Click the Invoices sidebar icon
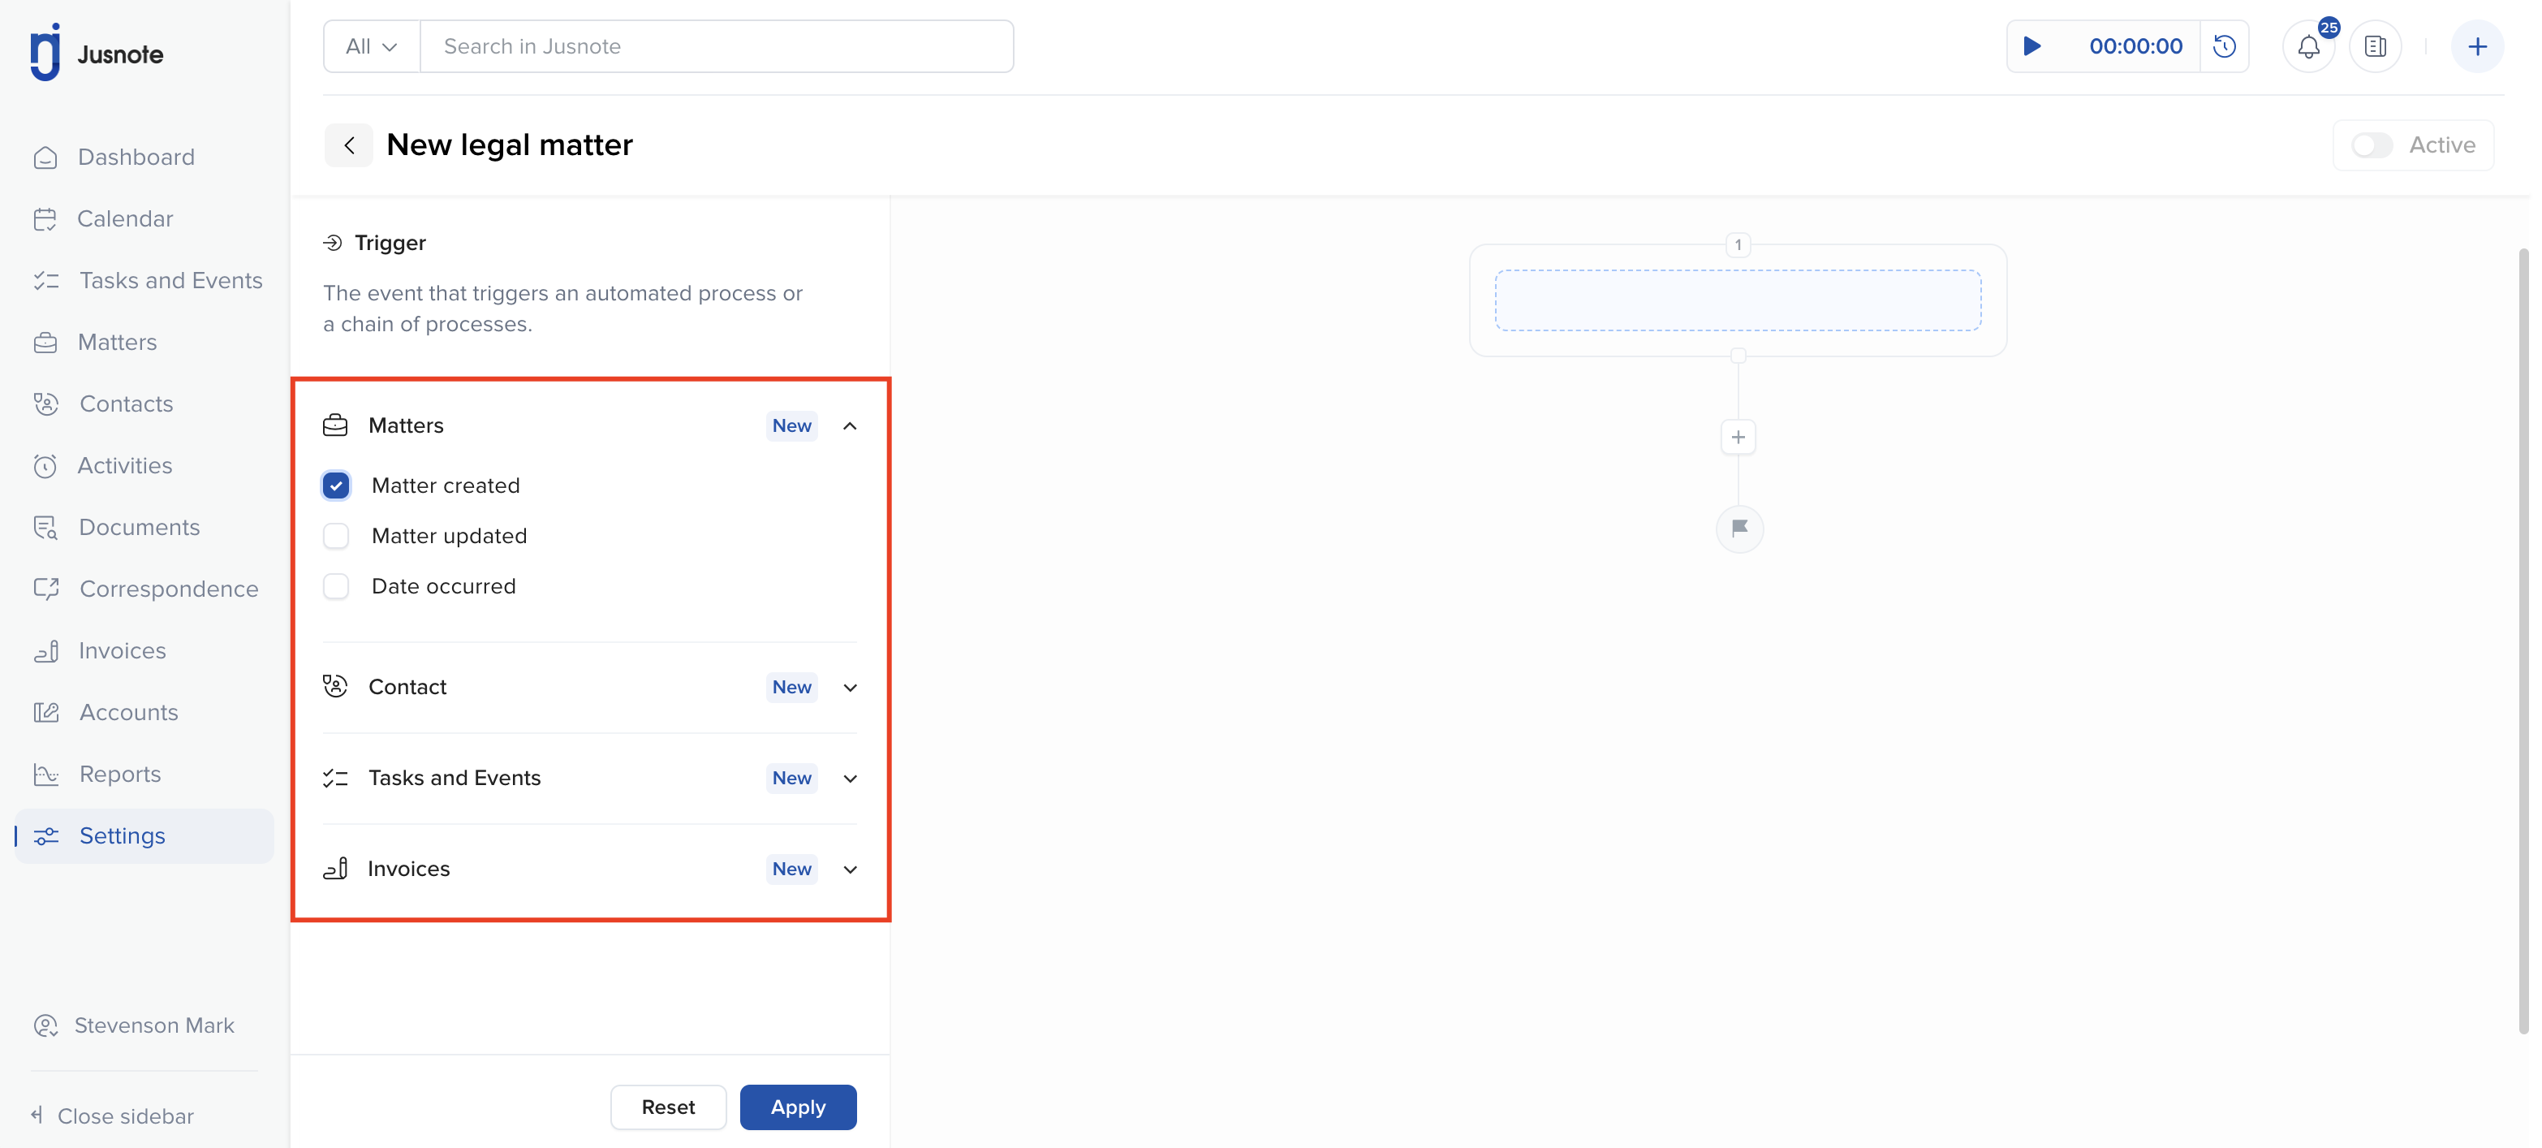This screenshot has height=1148, width=2542. (x=45, y=650)
